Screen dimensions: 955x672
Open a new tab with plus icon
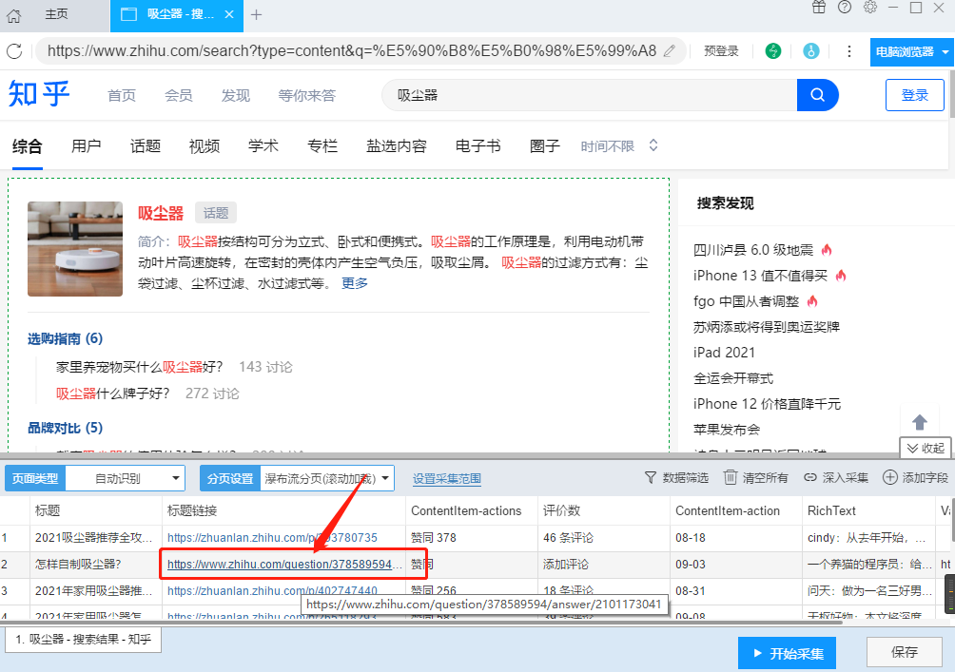(257, 14)
